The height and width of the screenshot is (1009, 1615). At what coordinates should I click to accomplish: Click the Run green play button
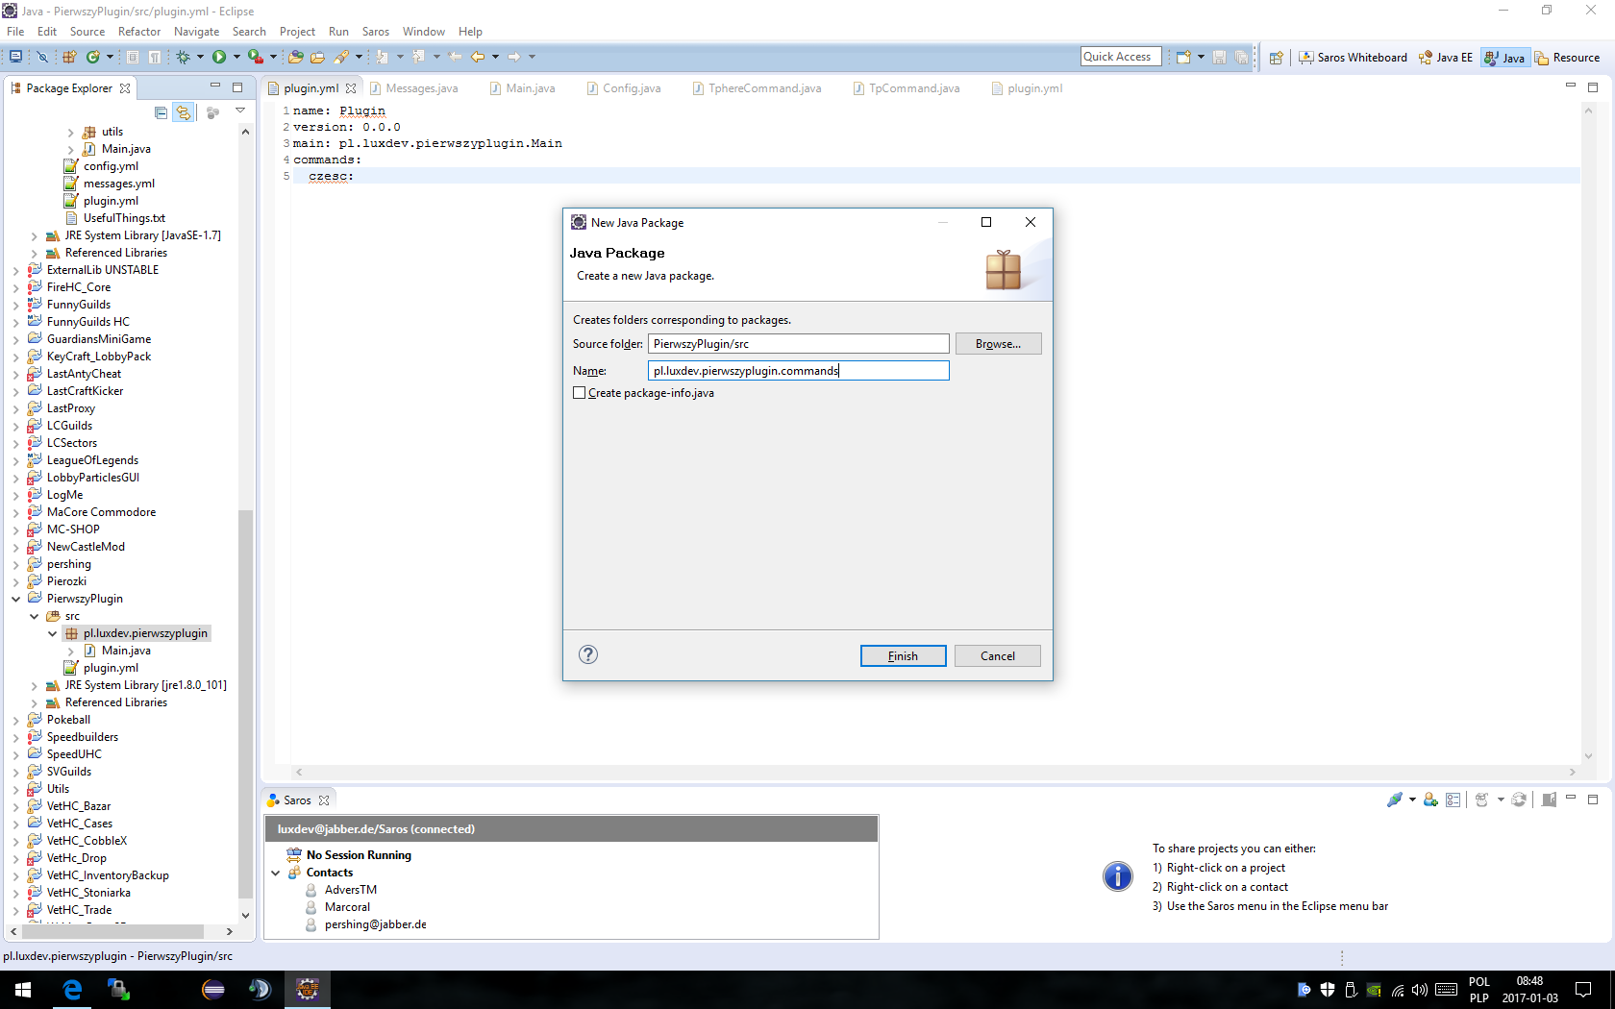[x=219, y=58]
